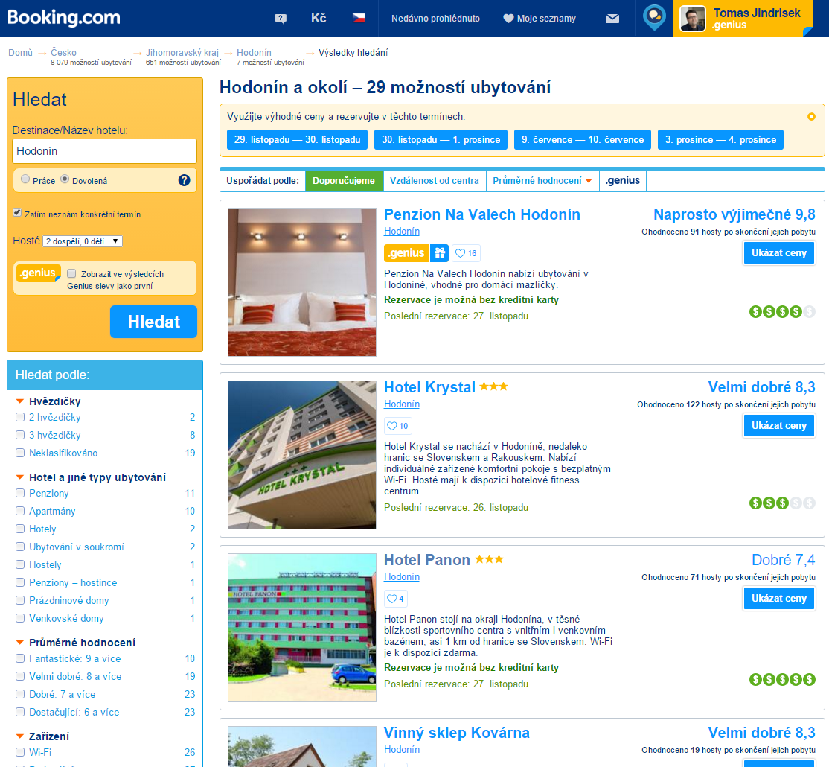Open Hotel Panon building photo
The height and width of the screenshot is (767, 829).
click(302, 627)
